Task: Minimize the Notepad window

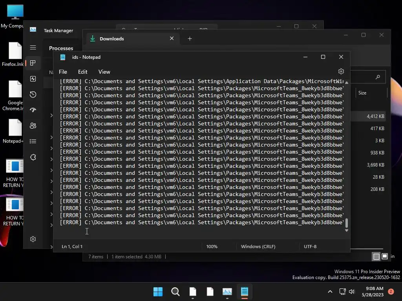Action: click(305, 57)
